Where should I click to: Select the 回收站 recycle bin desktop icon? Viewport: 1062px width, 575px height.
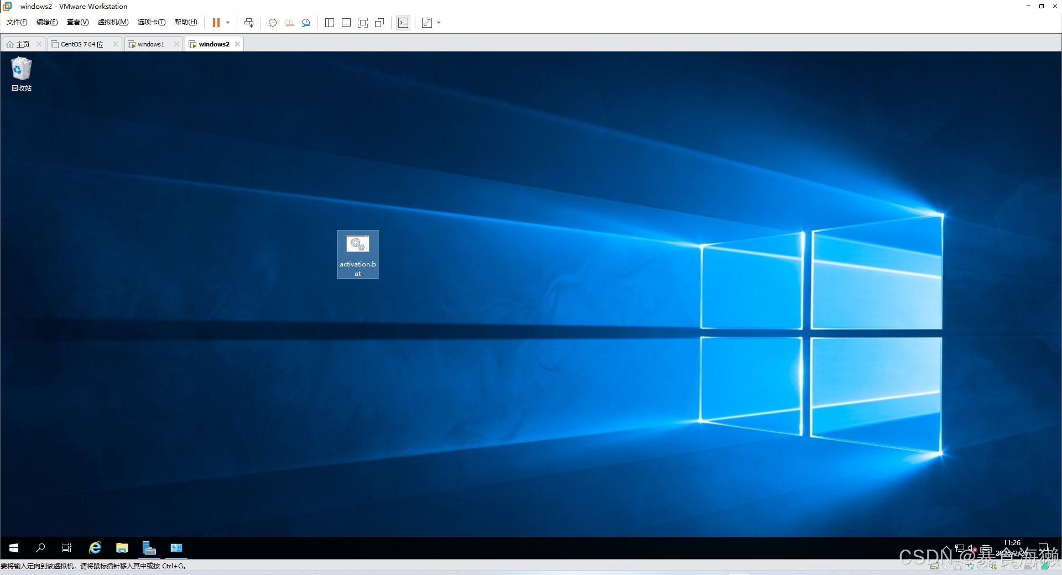(22, 74)
